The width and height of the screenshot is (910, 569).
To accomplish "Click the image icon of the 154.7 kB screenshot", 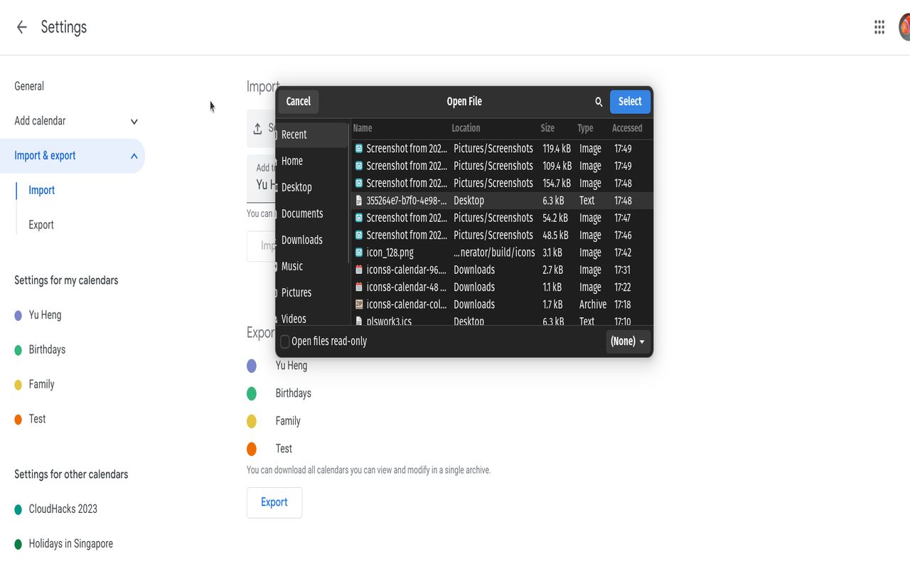I will coord(359,183).
